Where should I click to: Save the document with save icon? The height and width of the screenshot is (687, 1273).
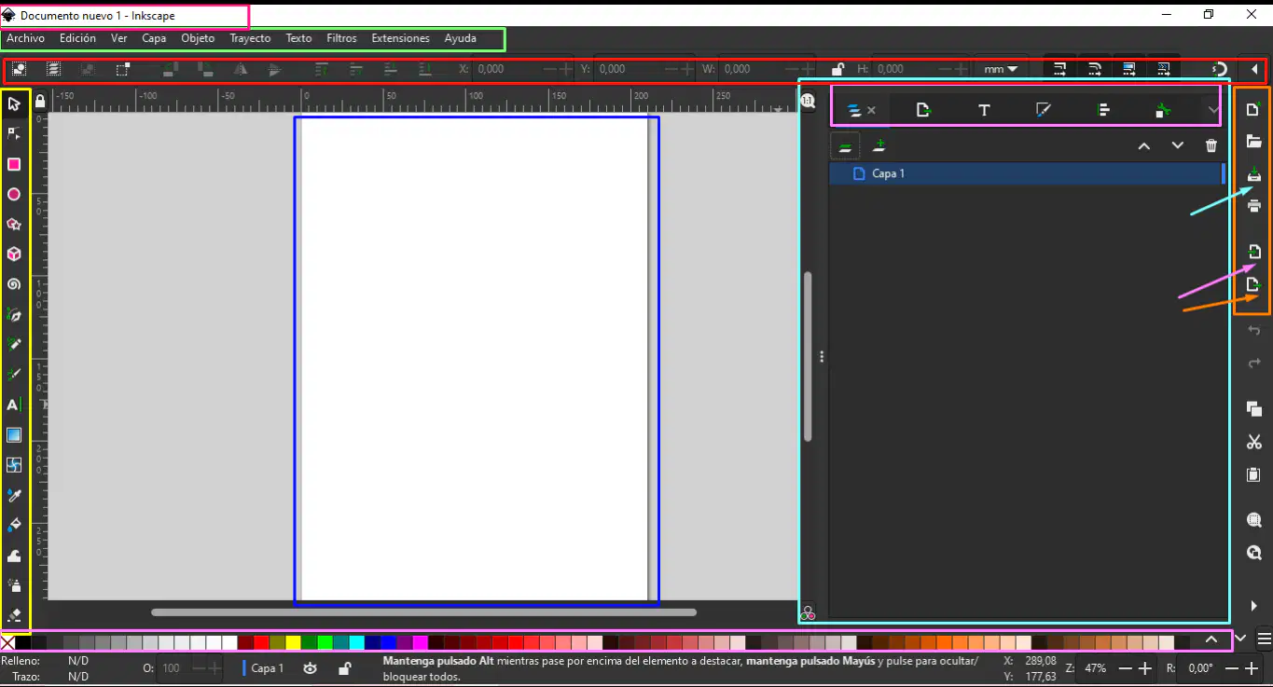tap(1254, 174)
